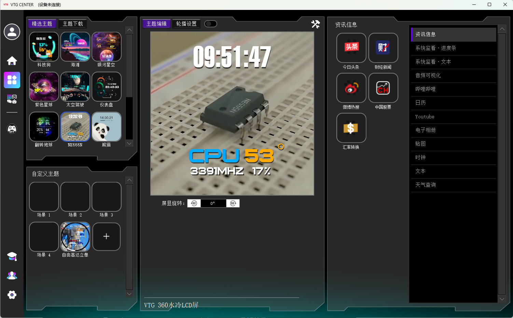This screenshot has height=318, width=513.
Task: Select the 汇率转换 currency exchange icon
Action: [351, 128]
